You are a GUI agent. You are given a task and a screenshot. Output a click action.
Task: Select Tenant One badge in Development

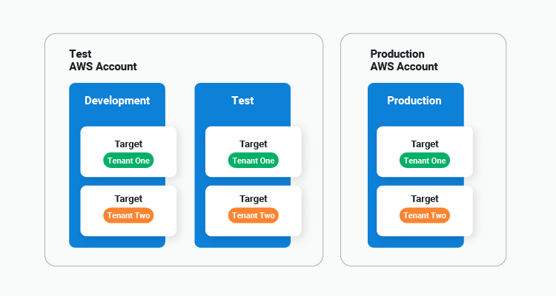[128, 161]
